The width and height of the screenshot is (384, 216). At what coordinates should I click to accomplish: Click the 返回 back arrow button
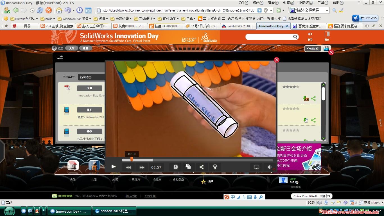(55, 48)
